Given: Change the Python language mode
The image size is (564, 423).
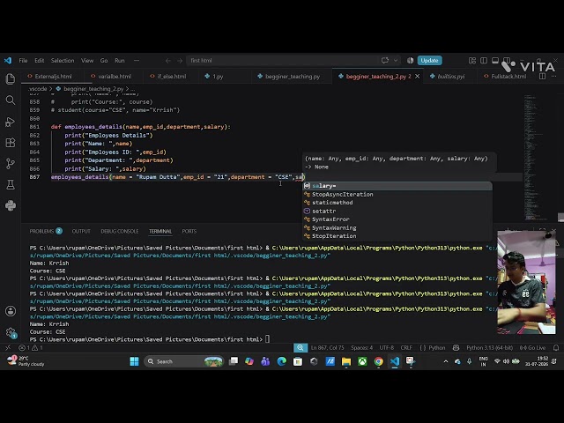Looking at the screenshot, I should pyautogui.click(x=437, y=347).
